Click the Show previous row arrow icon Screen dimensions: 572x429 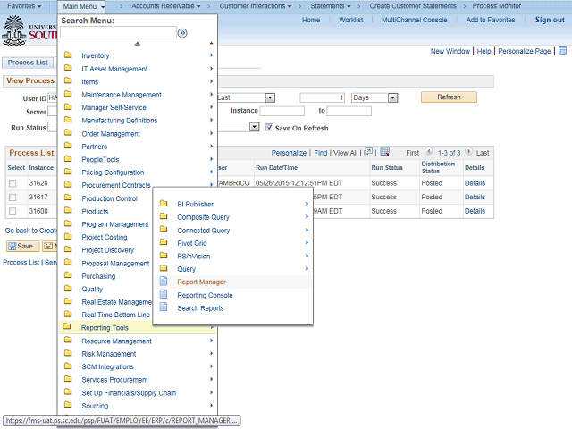pyautogui.click(x=429, y=153)
